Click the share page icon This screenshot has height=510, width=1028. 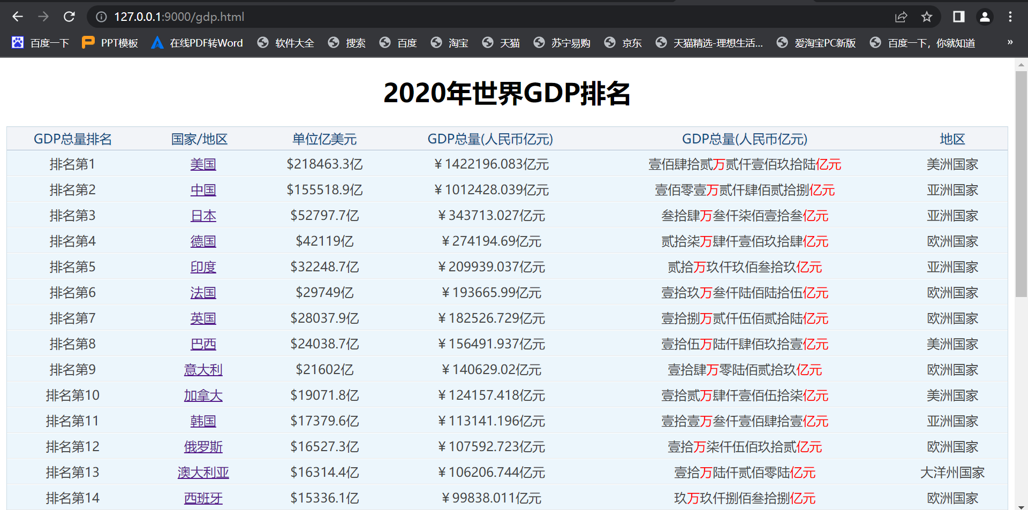(x=901, y=17)
